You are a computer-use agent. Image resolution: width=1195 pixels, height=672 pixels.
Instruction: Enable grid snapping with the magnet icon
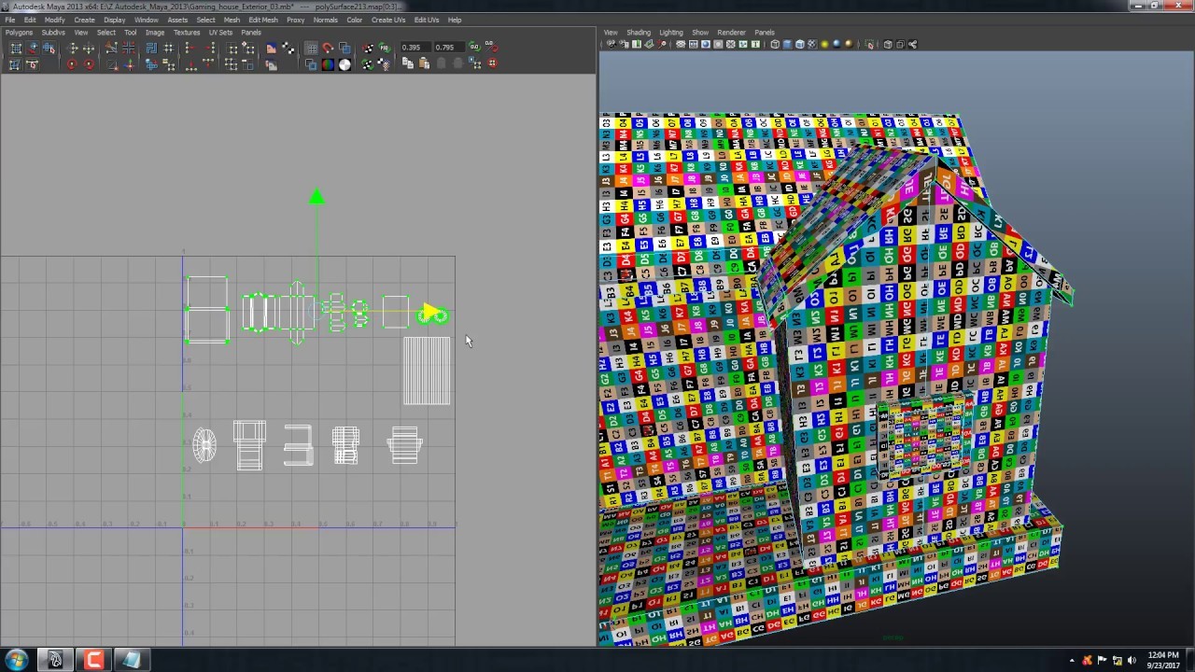329,48
